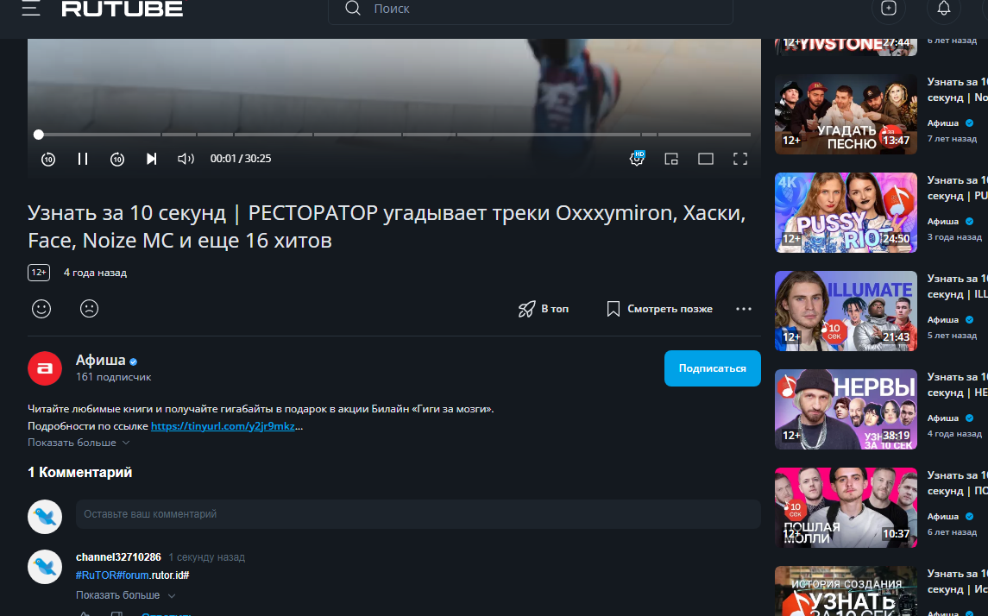Click the 1 секунду назад comment timestamp
The width and height of the screenshot is (988, 616).
coord(207,557)
